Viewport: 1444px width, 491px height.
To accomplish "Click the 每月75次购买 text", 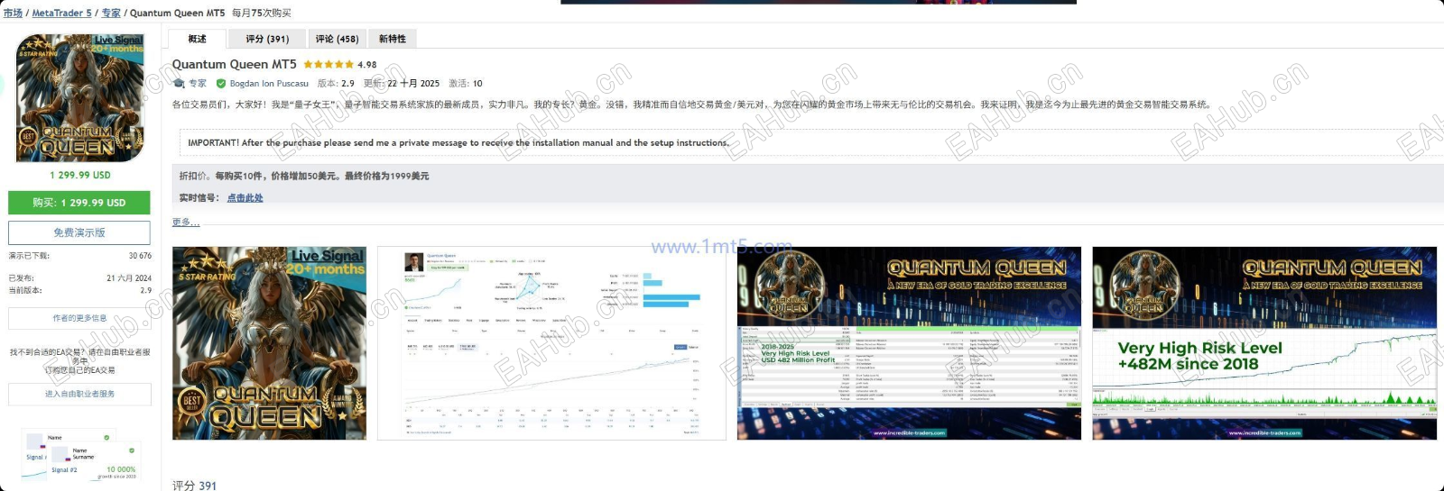I will point(262,13).
